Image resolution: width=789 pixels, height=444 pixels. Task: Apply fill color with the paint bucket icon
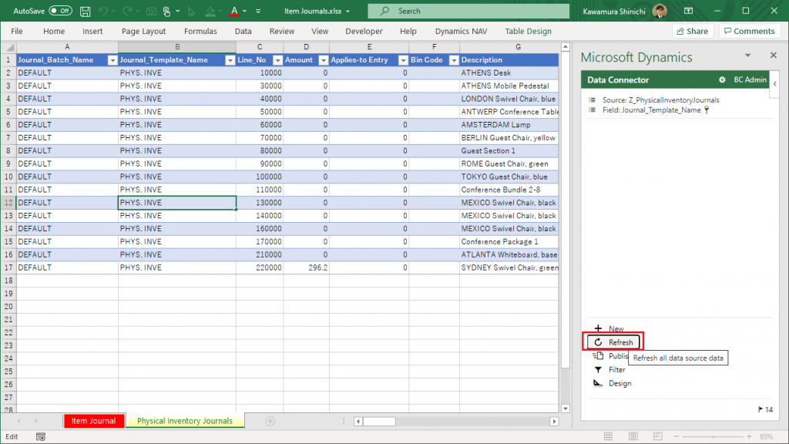coord(210,11)
